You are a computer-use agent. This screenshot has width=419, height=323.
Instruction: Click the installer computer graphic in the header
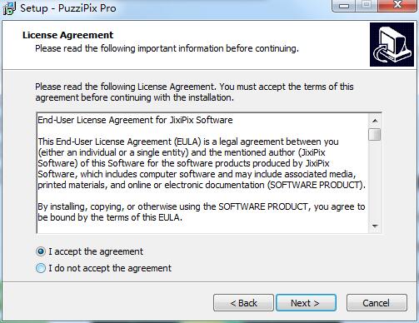(392, 44)
